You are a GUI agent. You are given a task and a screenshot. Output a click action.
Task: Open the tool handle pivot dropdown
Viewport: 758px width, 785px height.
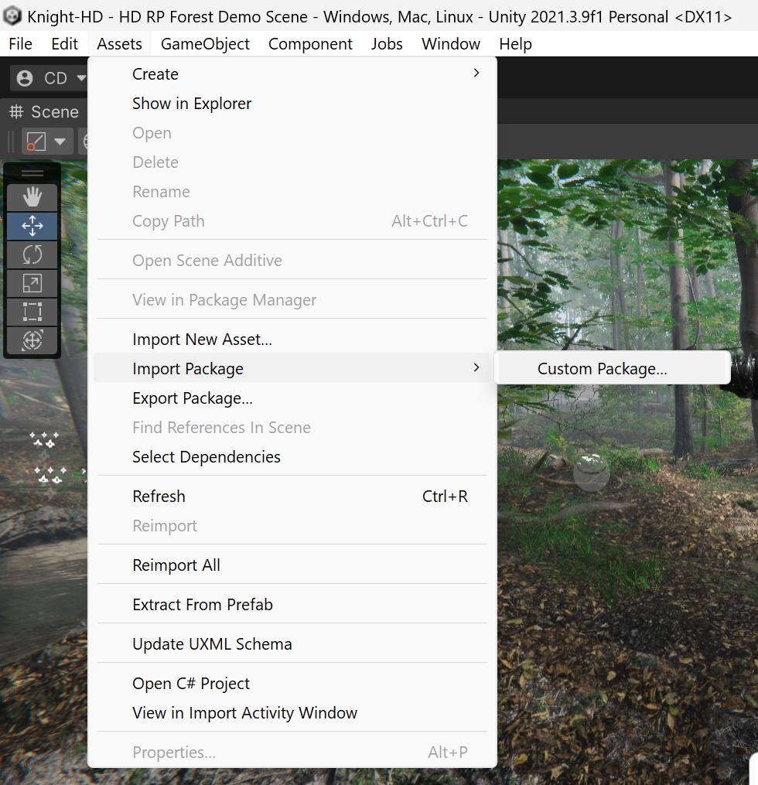click(47, 142)
